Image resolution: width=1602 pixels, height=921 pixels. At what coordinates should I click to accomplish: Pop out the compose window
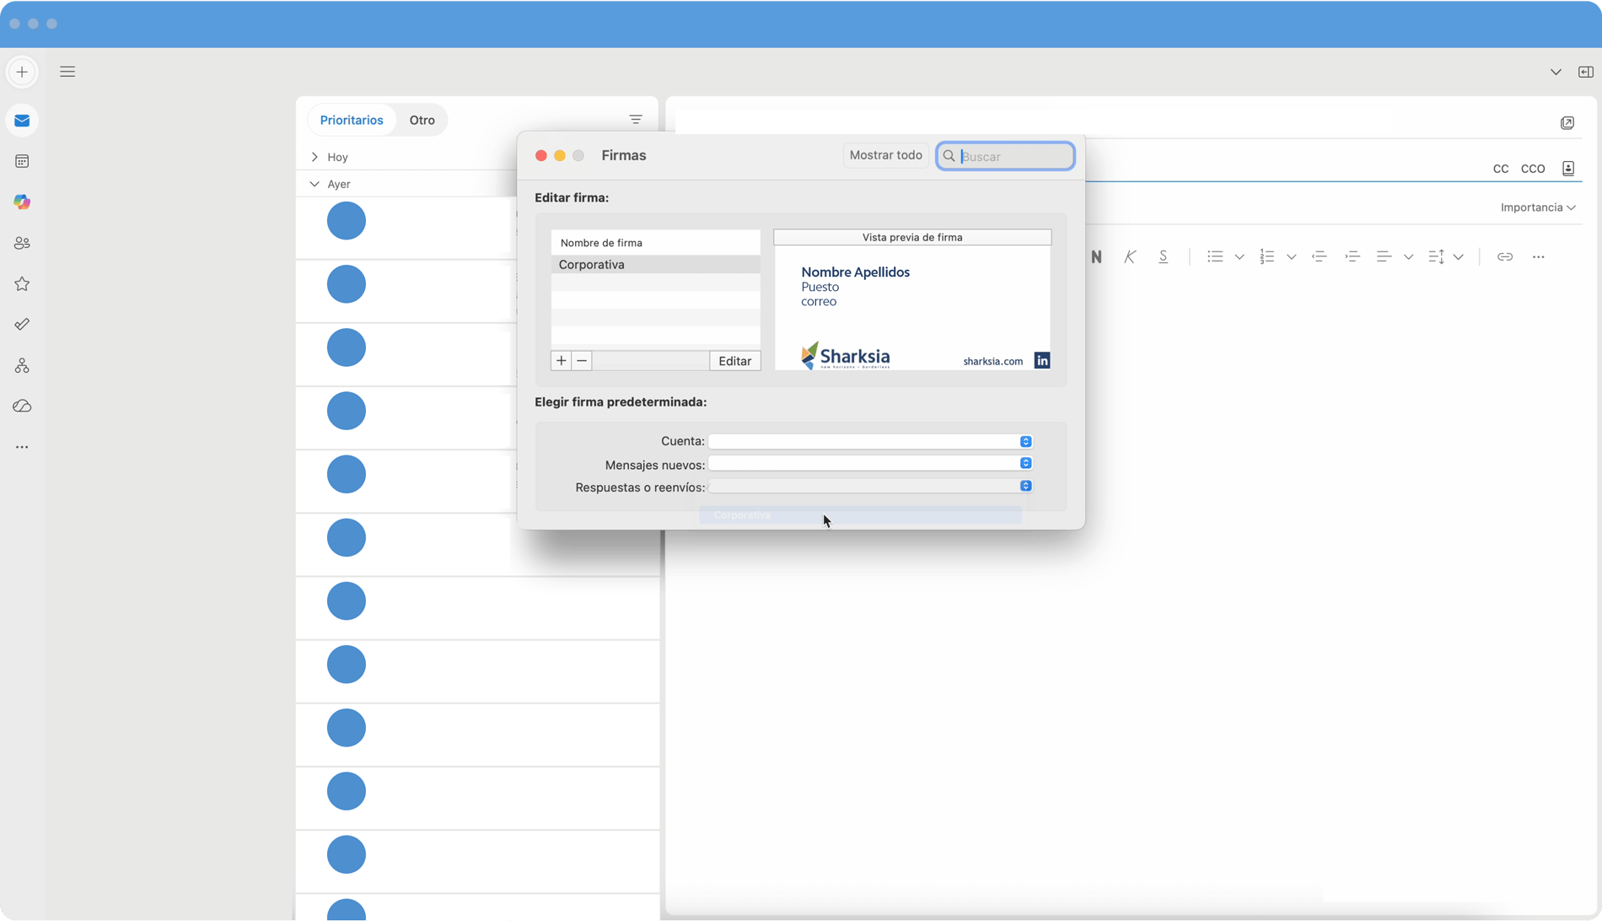[x=1567, y=123]
